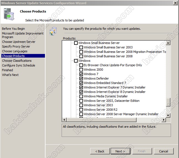The height and width of the screenshot is (158, 179).
Task: Check Windows Media Dynamic Installer
Action: (x=81, y=96)
